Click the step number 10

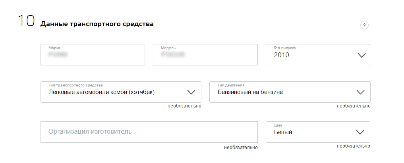tap(27, 22)
